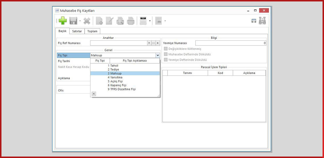Minimize the Muhasebe Fiş Kayıtları window
The image size is (324, 158).
[248, 10]
